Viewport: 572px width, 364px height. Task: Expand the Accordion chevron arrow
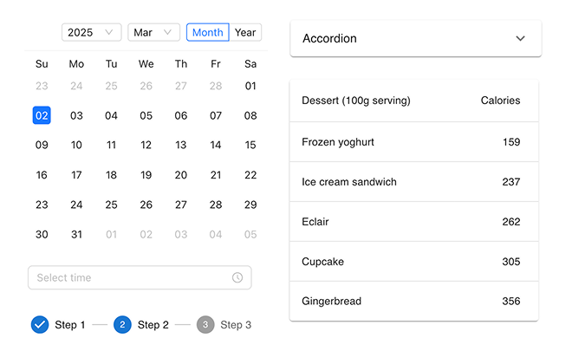click(520, 38)
